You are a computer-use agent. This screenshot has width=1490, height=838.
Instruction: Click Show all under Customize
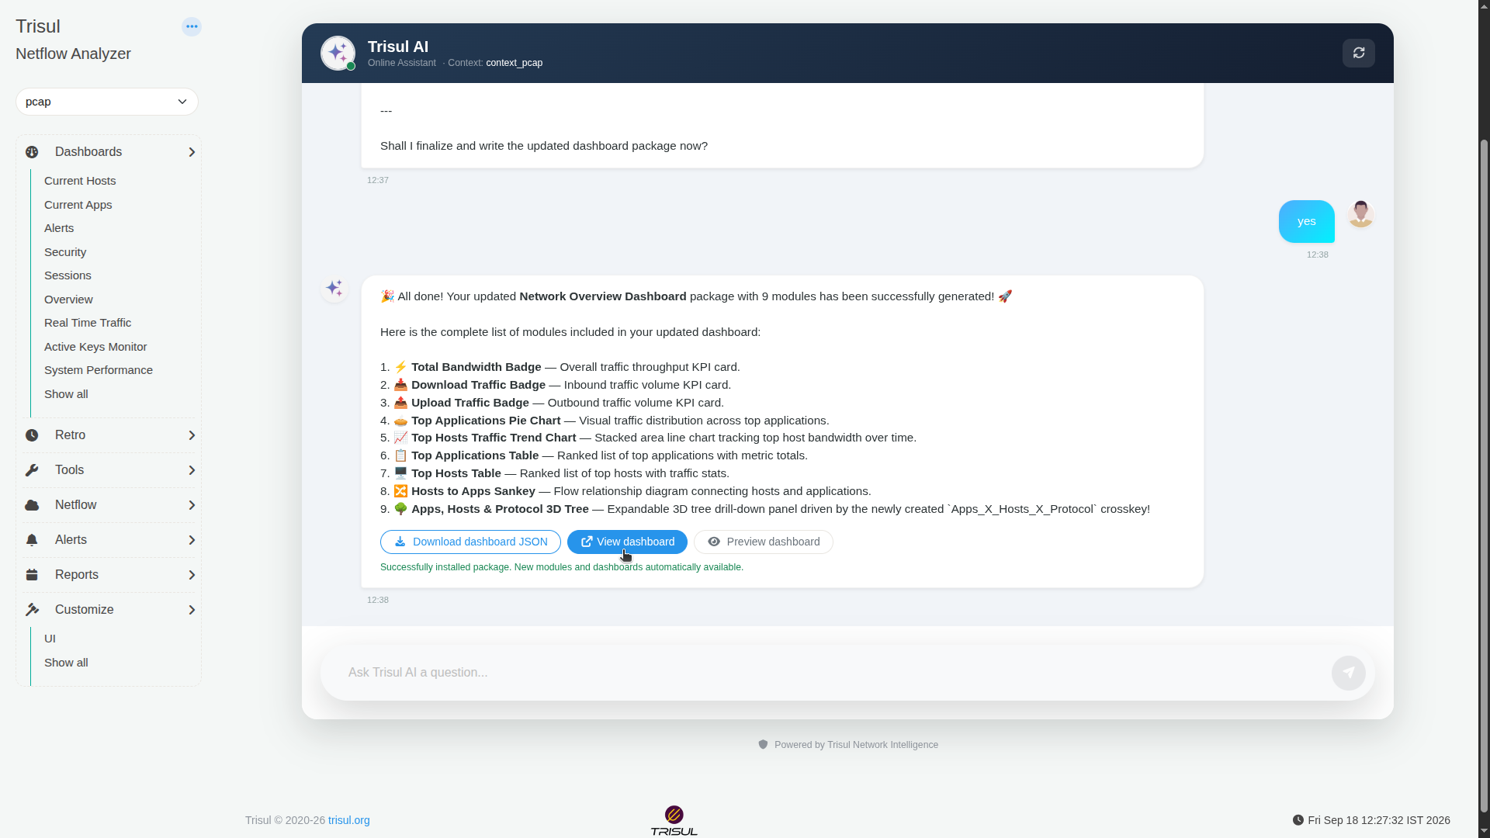[x=66, y=663]
